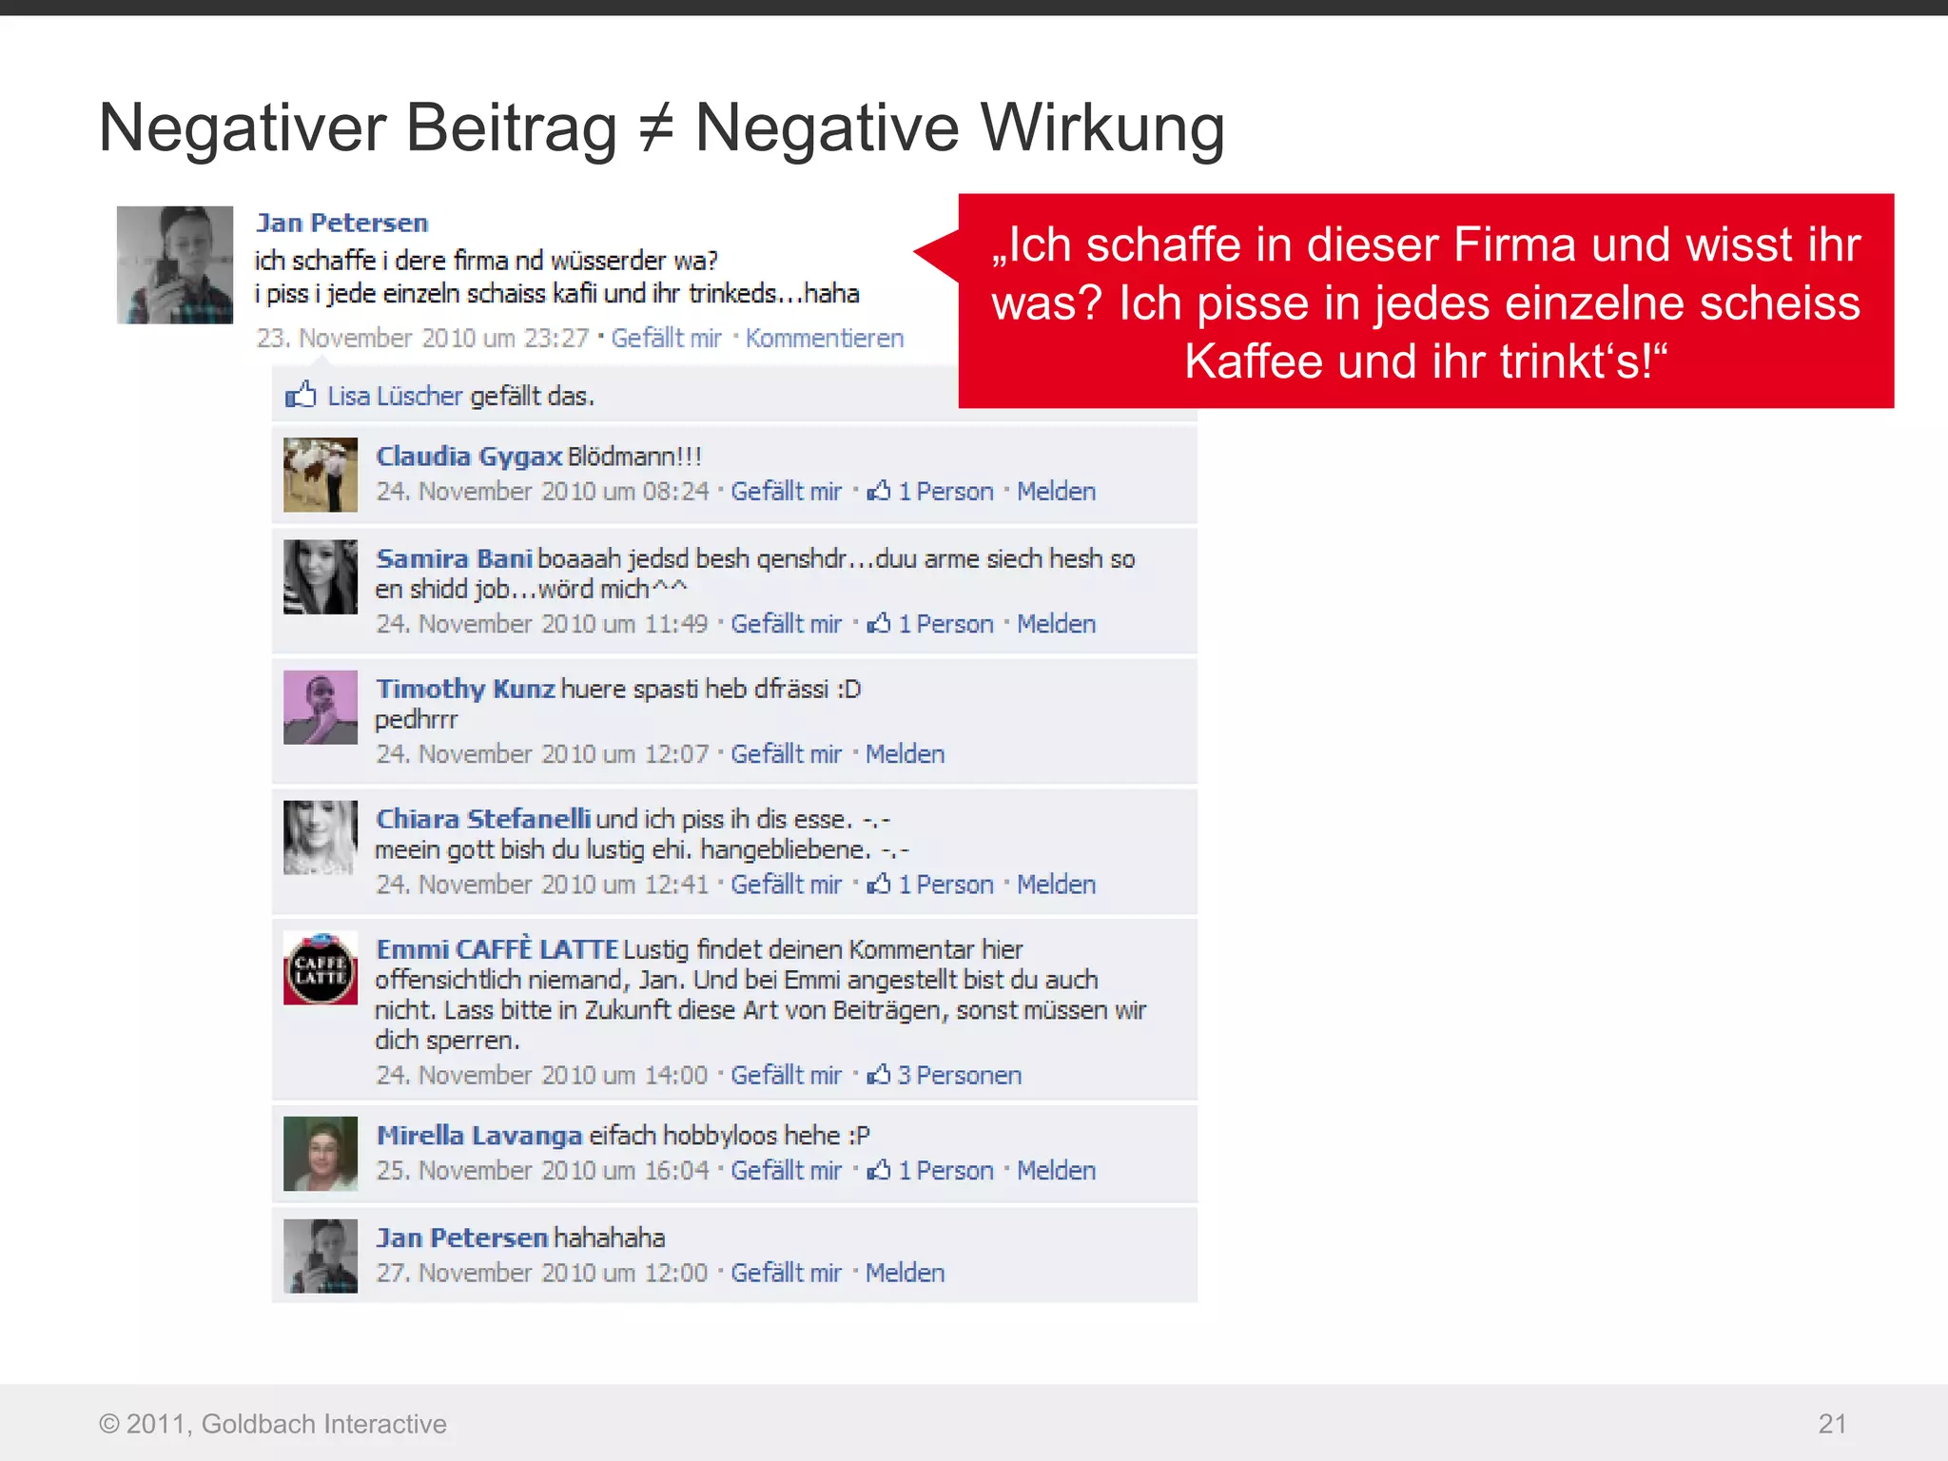Click Jan Petersen's large profile photo
1948x1461 pixels.
(x=175, y=264)
